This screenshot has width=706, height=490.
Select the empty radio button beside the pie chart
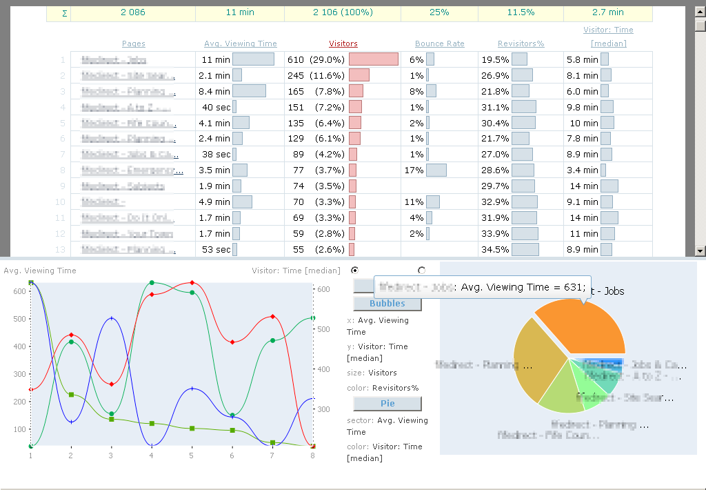click(x=421, y=270)
